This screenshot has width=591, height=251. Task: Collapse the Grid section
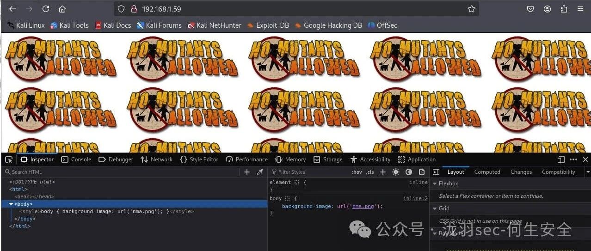point(435,208)
